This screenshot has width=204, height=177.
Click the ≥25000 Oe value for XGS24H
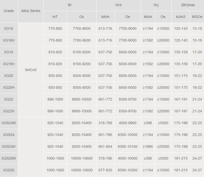(163, 146)
